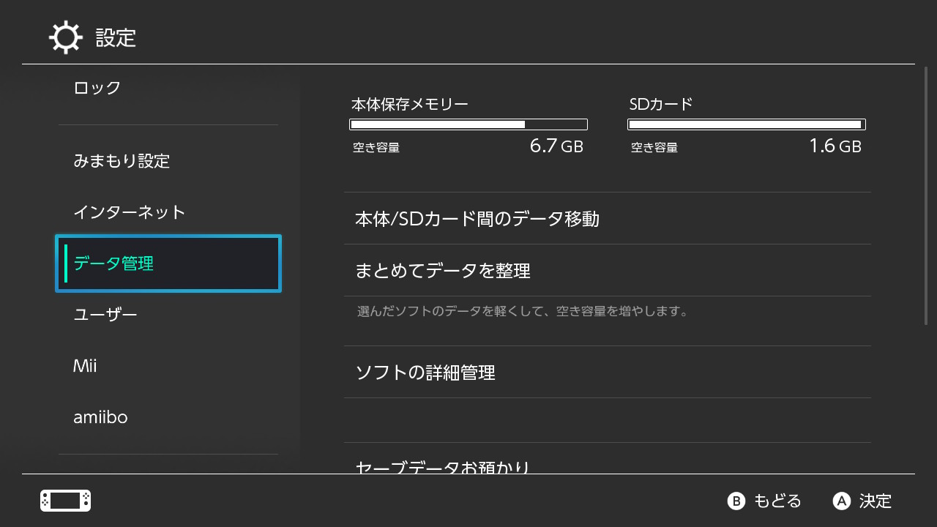
Task: Click the 本体保存メモリー storage bar
Action: click(468, 124)
